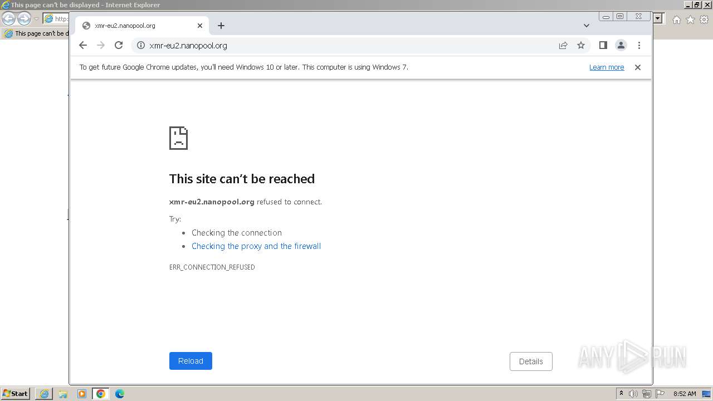Open Chrome side panel icon
This screenshot has width=713, height=401.
pos(603,46)
